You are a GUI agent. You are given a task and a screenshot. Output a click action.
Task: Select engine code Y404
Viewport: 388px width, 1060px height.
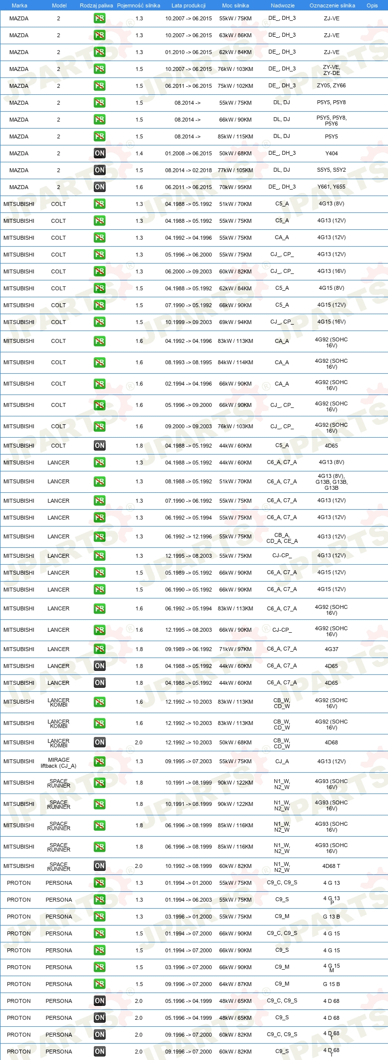(x=331, y=153)
